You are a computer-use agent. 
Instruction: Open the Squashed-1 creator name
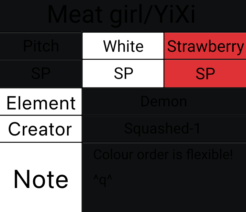pos(162,129)
